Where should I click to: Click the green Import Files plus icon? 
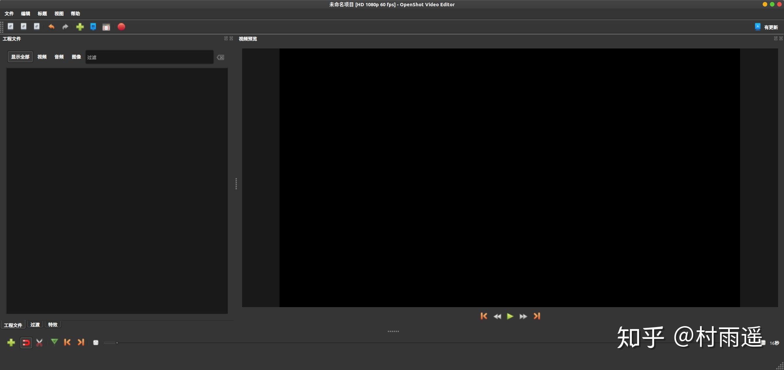tap(80, 27)
